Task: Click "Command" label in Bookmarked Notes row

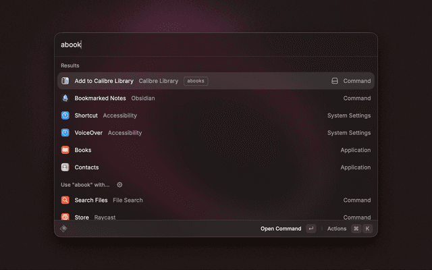Action: click(x=357, y=98)
